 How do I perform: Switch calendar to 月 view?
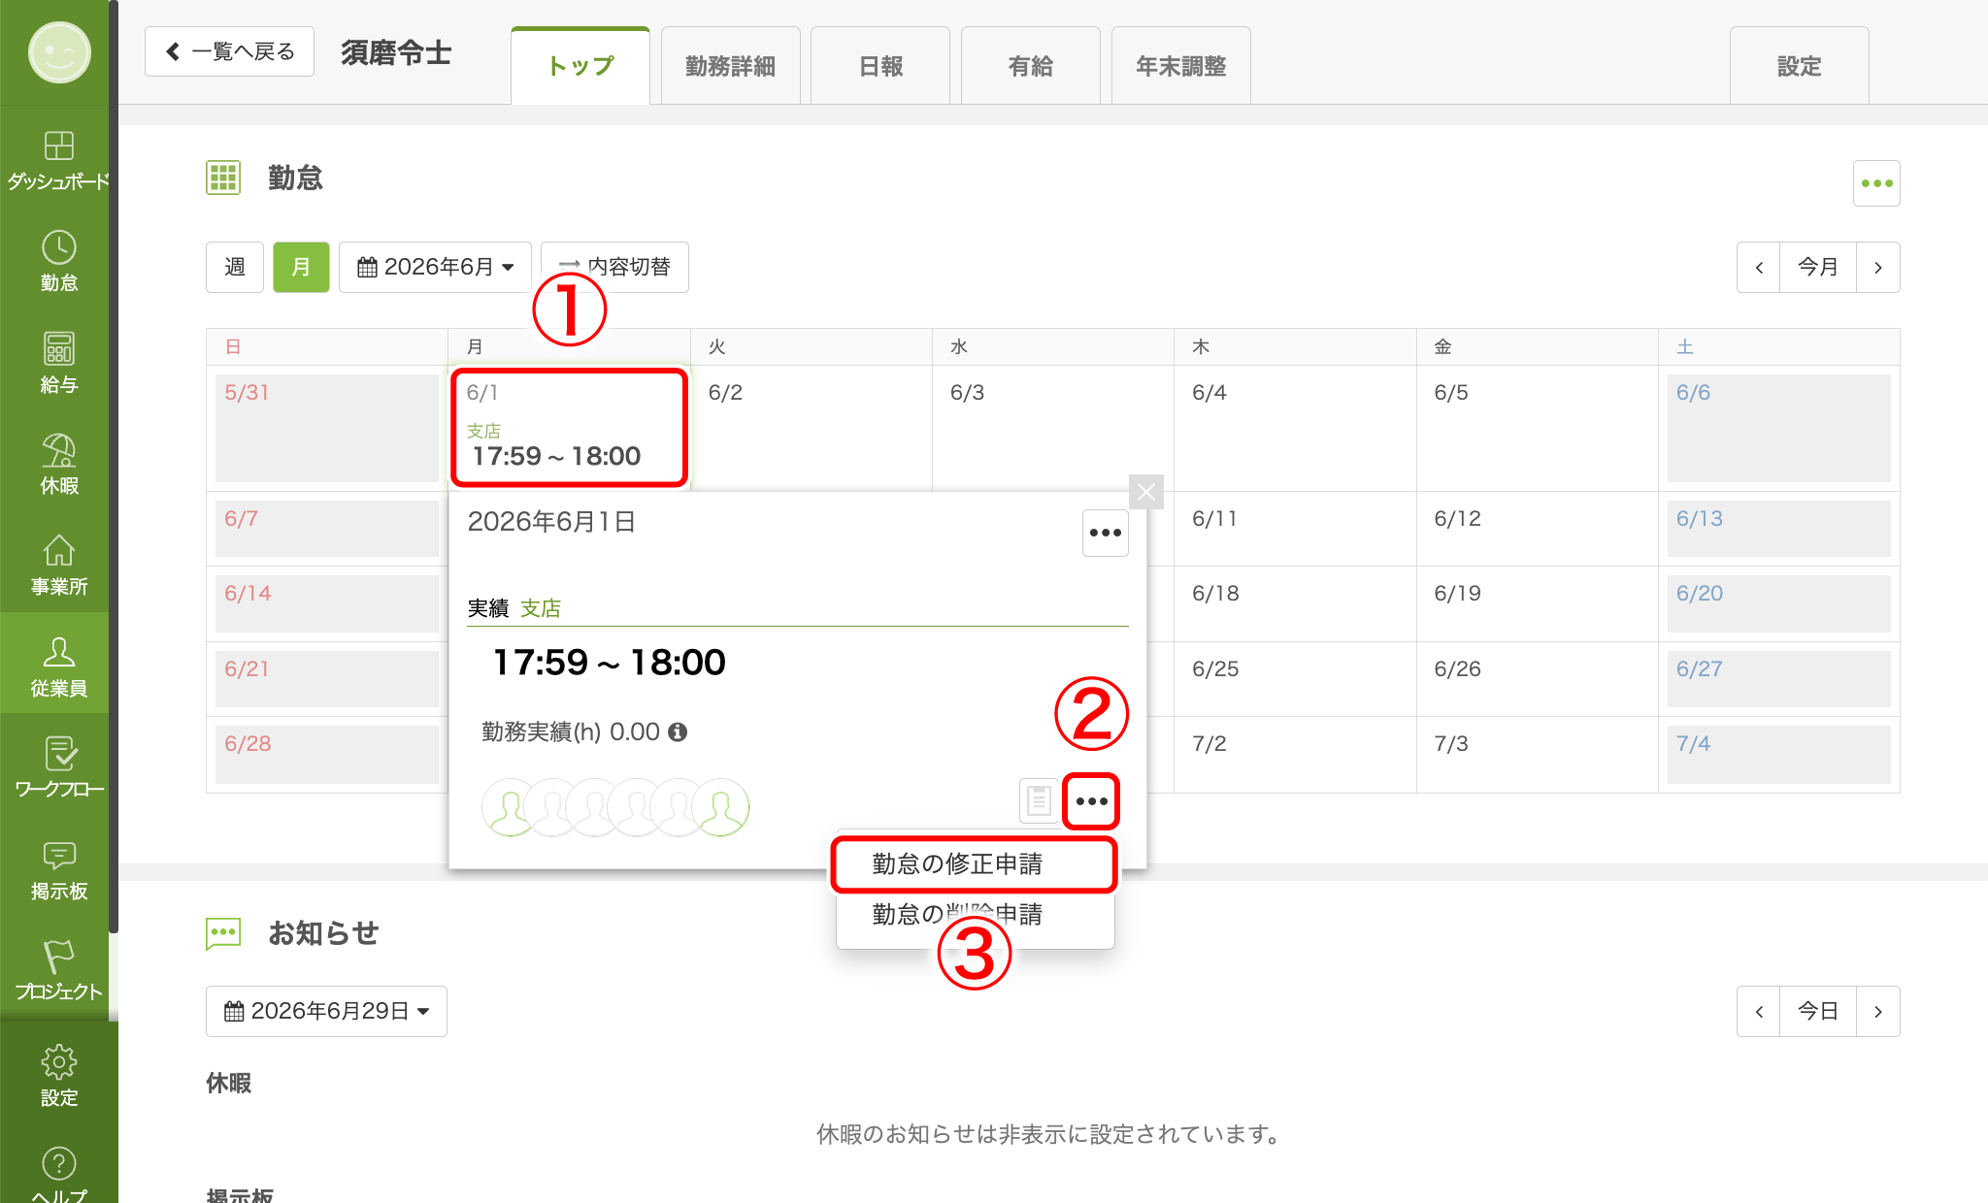pos(301,267)
